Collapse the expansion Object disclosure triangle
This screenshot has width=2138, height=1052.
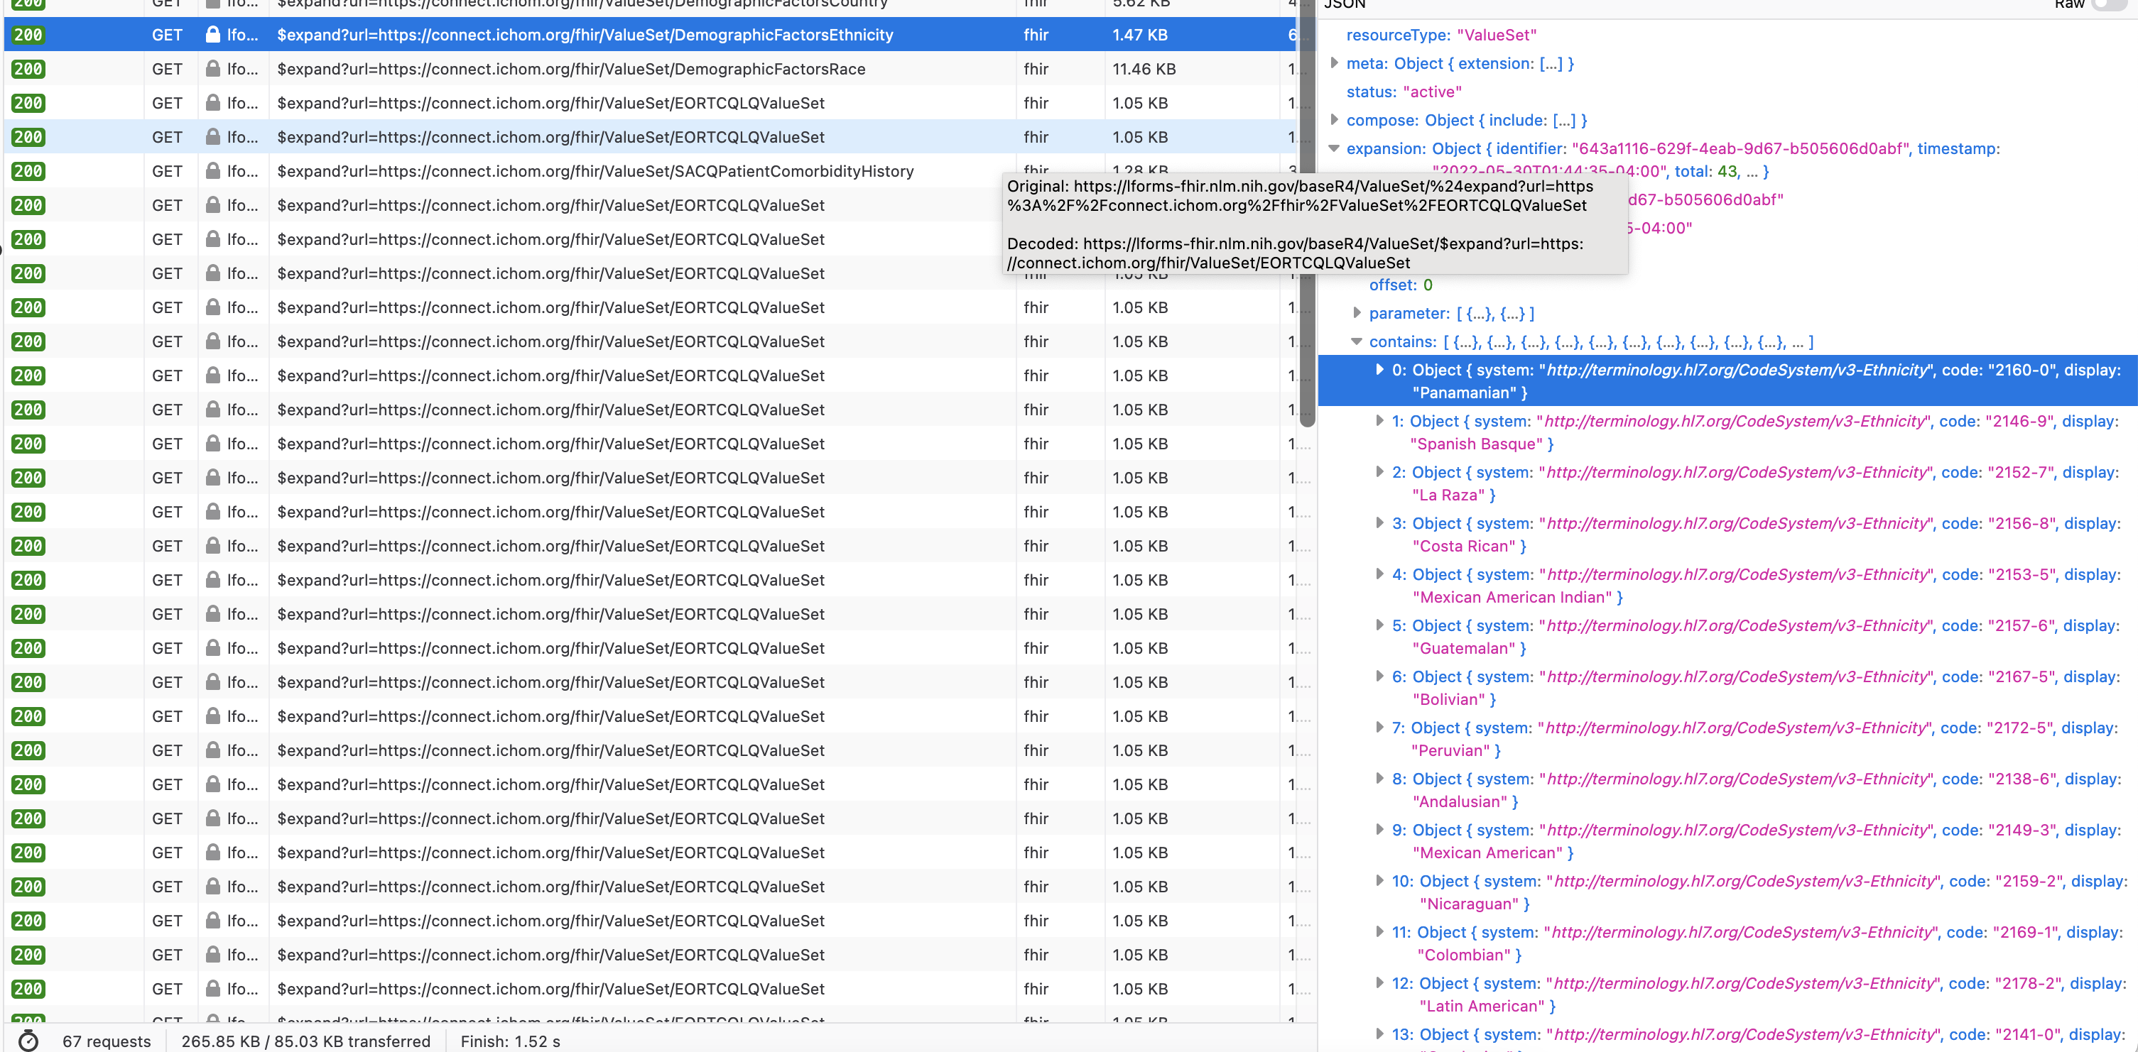(x=1335, y=149)
